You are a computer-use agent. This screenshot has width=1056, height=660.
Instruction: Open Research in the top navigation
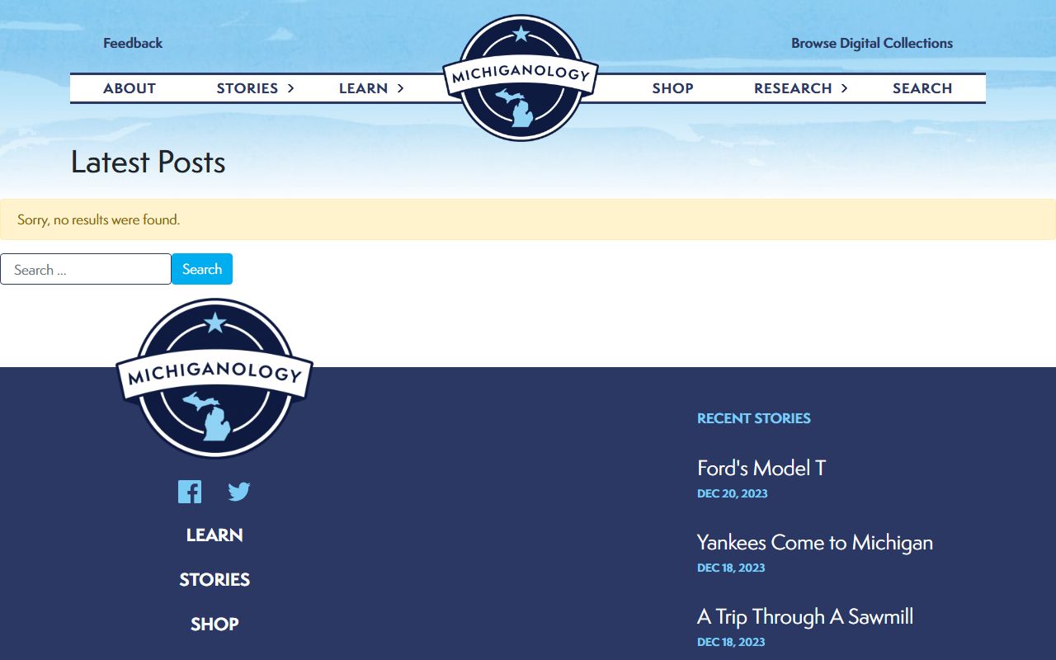point(793,88)
